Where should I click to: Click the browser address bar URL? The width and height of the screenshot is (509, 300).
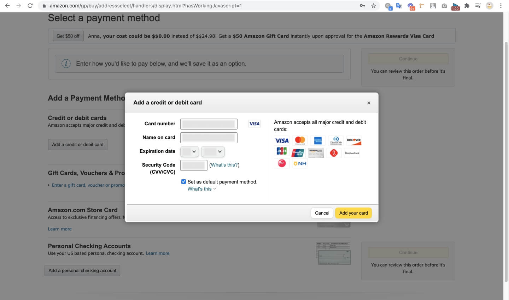[146, 6]
